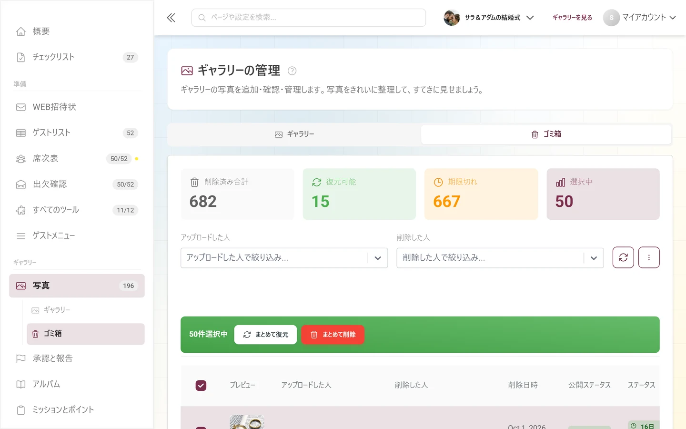Open チェックリスト in the sidebar
686x429 pixels.
pos(77,57)
